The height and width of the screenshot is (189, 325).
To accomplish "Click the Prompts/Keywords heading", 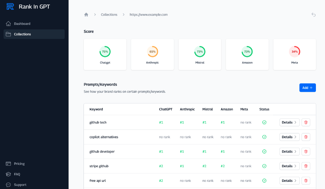I will [x=100, y=85].
